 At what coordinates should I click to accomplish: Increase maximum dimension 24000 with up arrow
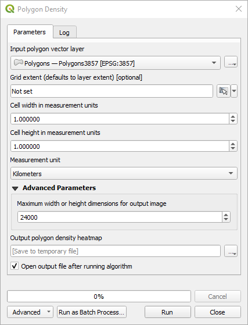(226, 215)
